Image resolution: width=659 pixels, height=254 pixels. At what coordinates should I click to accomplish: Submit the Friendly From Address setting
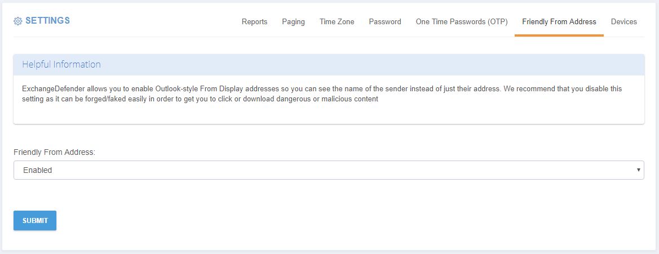pos(35,220)
